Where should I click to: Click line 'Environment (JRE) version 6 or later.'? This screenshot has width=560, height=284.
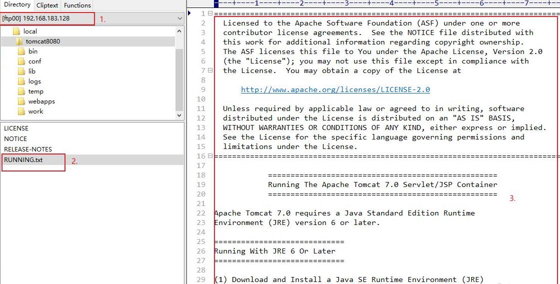(297, 222)
